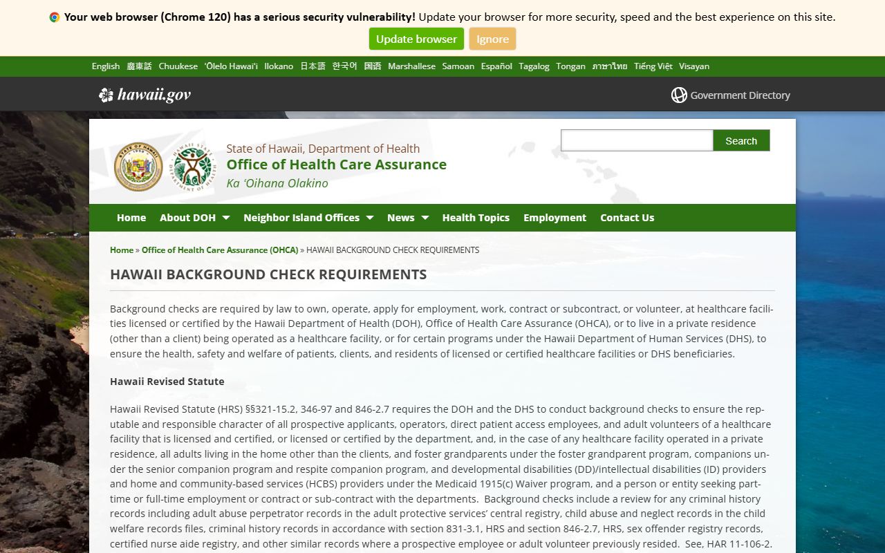Select the 한국어 language link

click(x=344, y=66)
